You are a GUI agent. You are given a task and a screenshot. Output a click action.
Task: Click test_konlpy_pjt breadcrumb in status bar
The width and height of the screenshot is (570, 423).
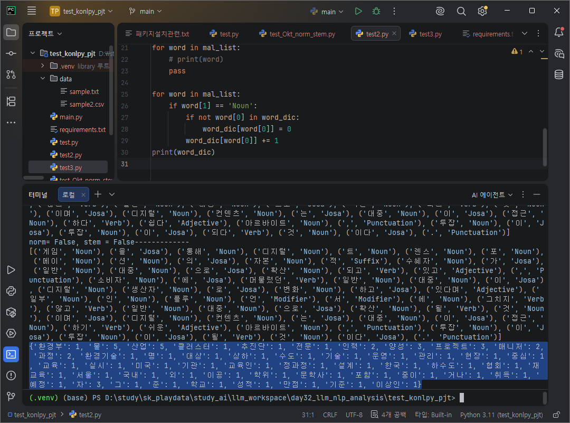pos(32,415)
